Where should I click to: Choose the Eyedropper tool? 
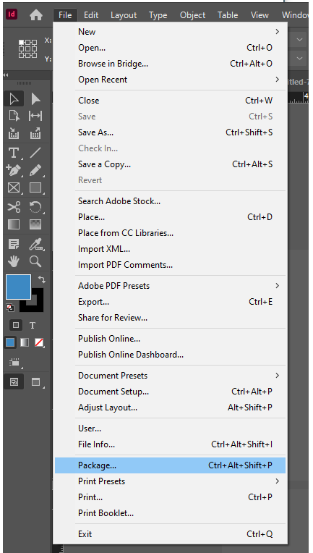pyautogui.click(x=35, y=244)
